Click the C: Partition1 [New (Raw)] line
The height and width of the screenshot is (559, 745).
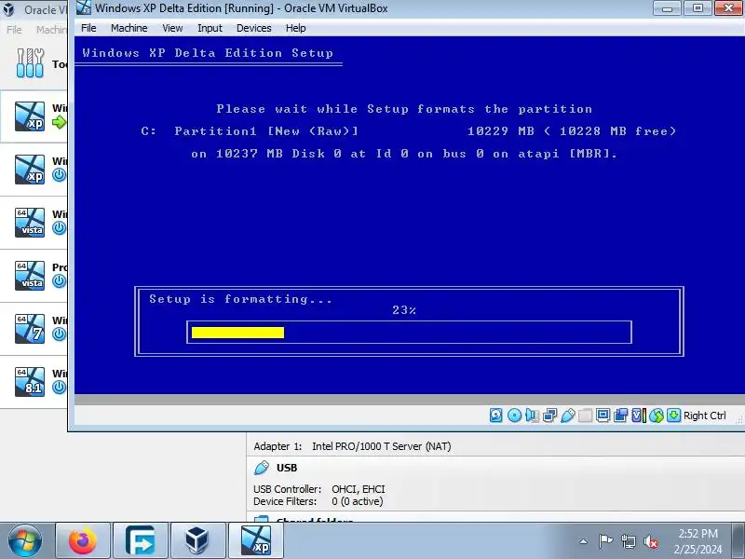pyautogui.click(x=250, y=131)
